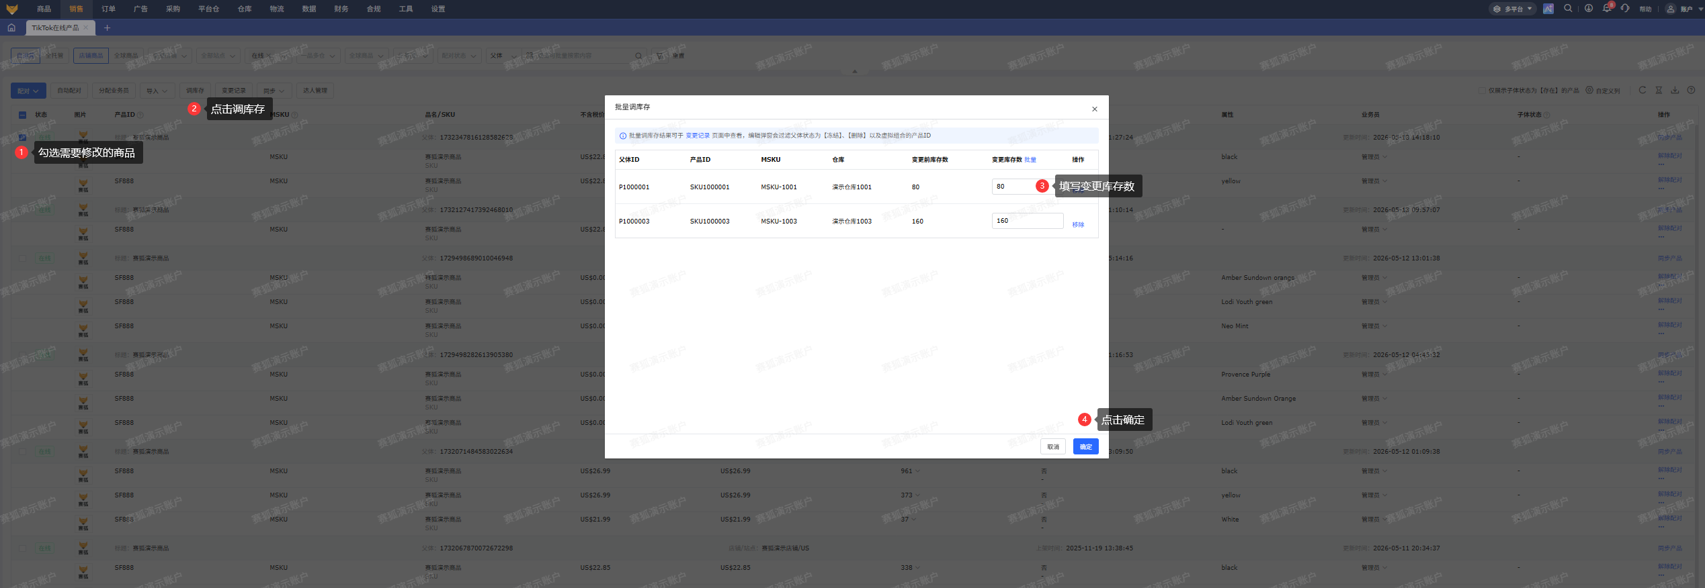Open the 财务 menu

(341, 9)
